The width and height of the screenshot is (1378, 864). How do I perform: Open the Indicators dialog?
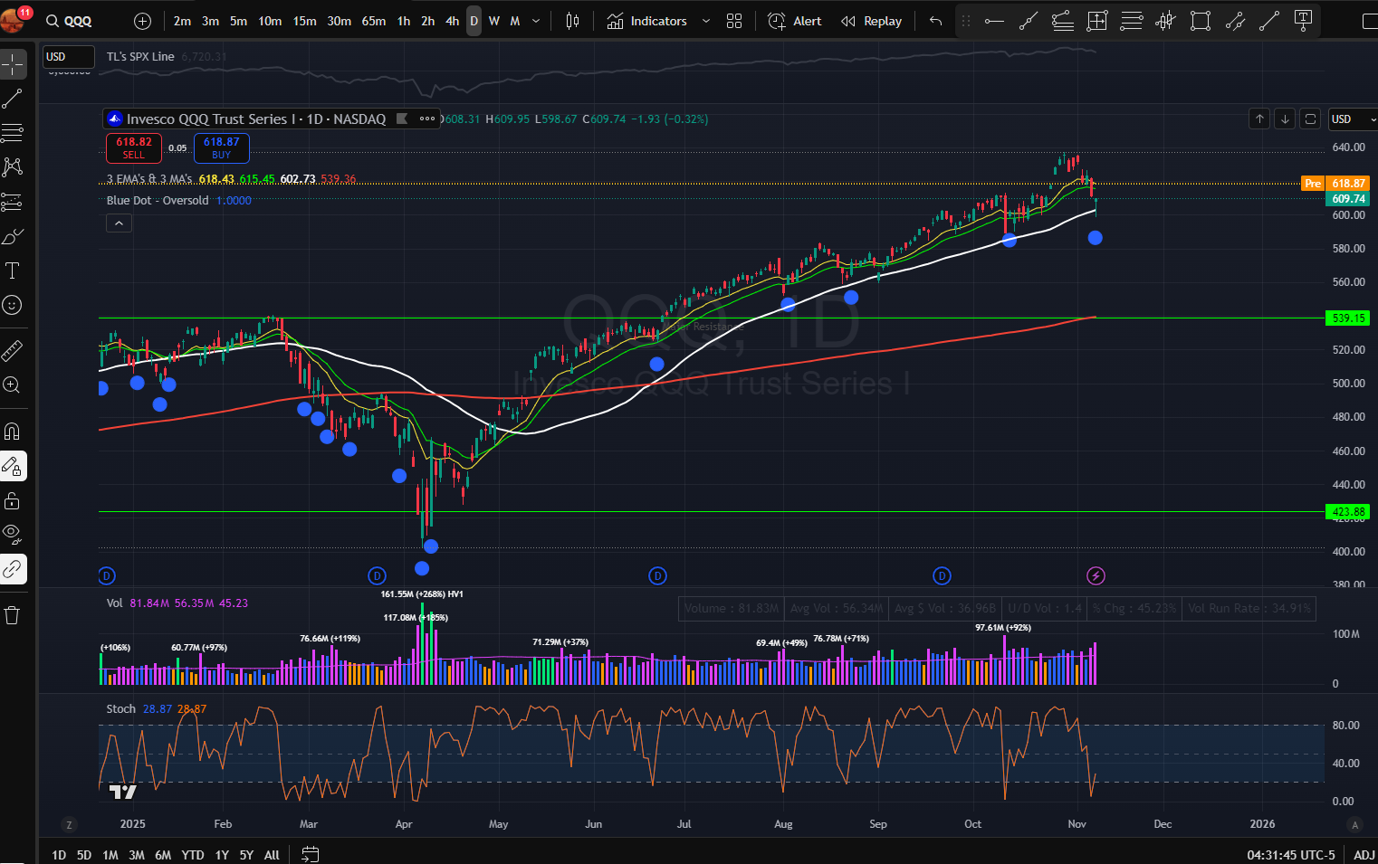[646, 21]
